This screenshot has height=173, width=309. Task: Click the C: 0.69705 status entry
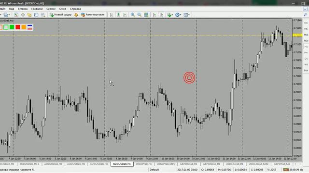click(257, 170)
